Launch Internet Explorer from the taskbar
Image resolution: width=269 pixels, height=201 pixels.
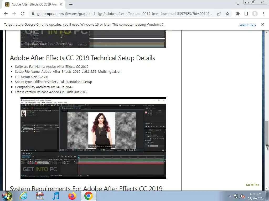point(23,196)
